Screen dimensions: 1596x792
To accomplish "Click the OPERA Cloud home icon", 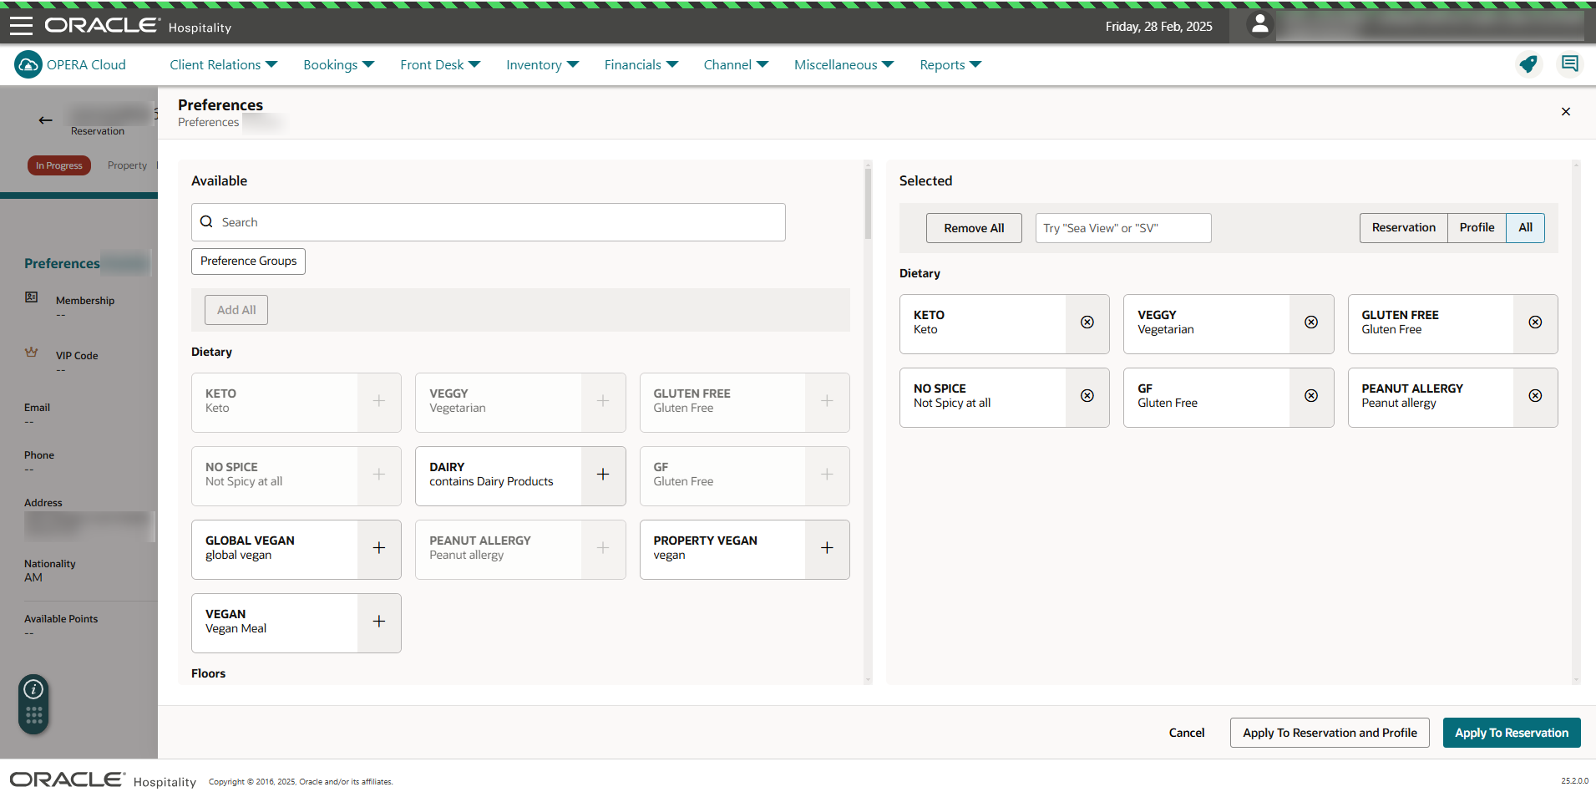I will pyautogui.click(x=28, y=64).
